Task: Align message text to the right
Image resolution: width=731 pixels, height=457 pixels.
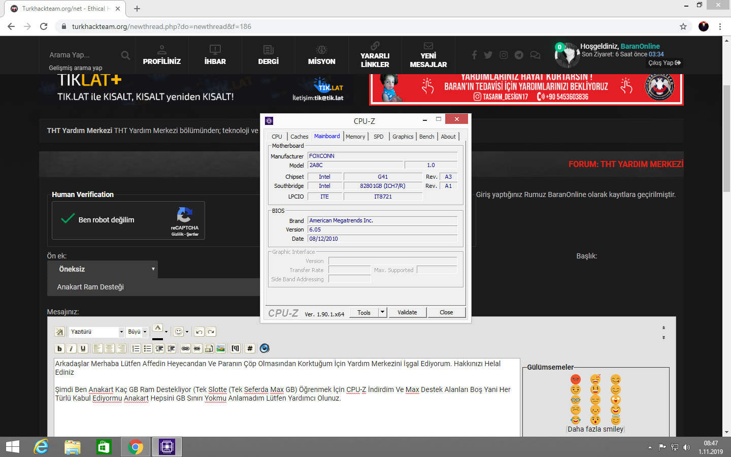Action: pyautogui.click(x=121, y=348)
